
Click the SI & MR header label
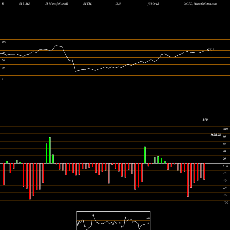[24, 4]
